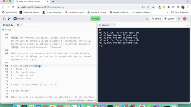Expand the Console tab dropdown arrow

[111, 25]
